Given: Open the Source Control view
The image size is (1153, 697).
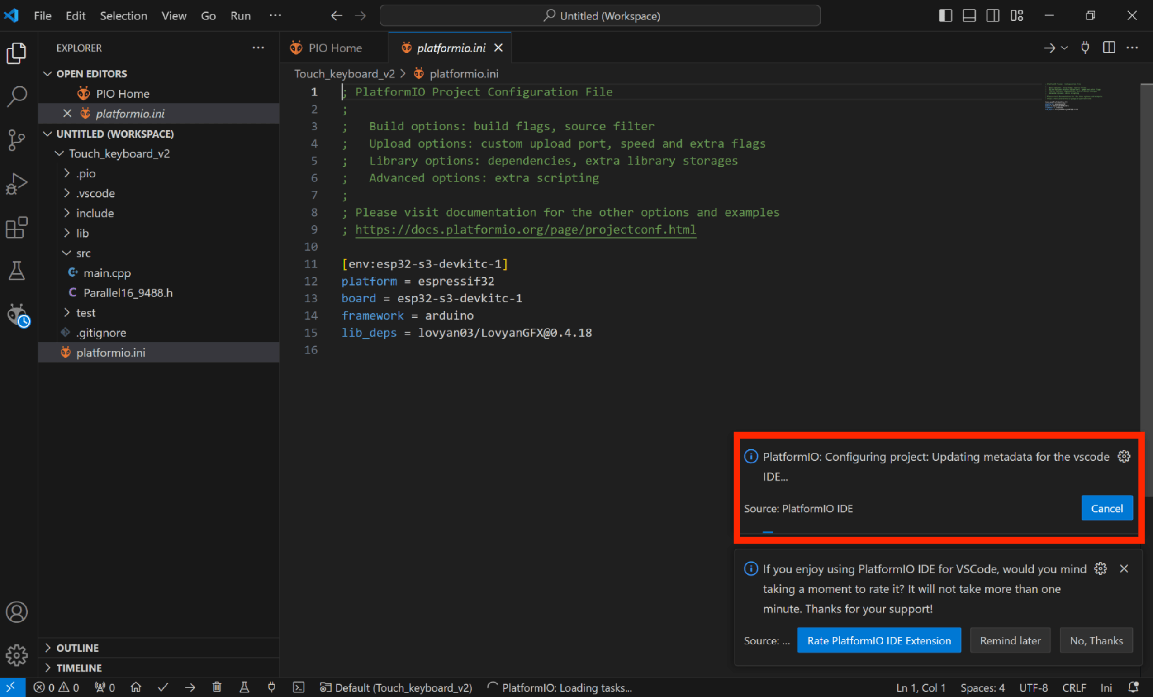Looking at the screenshot, I should 17,140.
